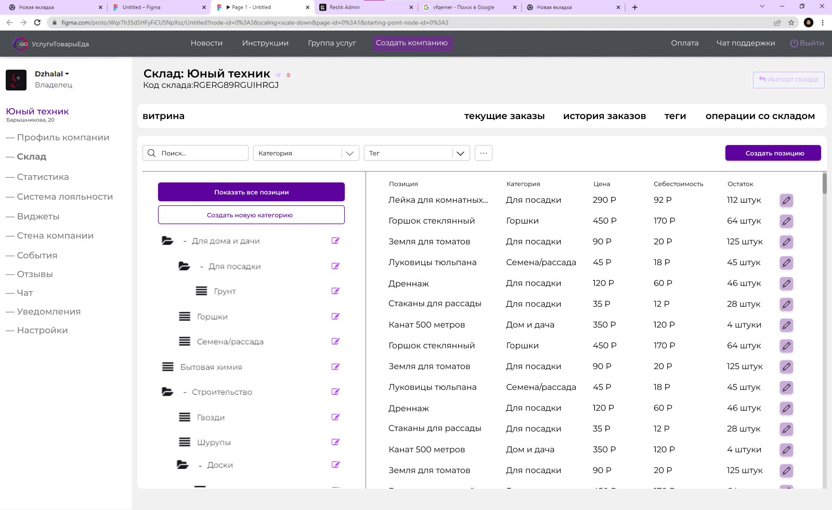Expand the Dzhalal user account menu

pos(52,74)
